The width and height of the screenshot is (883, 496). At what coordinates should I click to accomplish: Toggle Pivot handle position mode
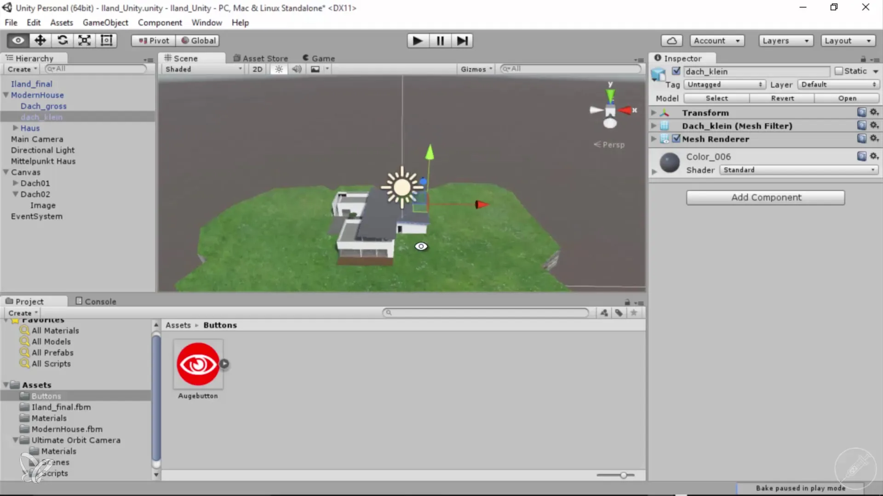click(x=154, y=41)
